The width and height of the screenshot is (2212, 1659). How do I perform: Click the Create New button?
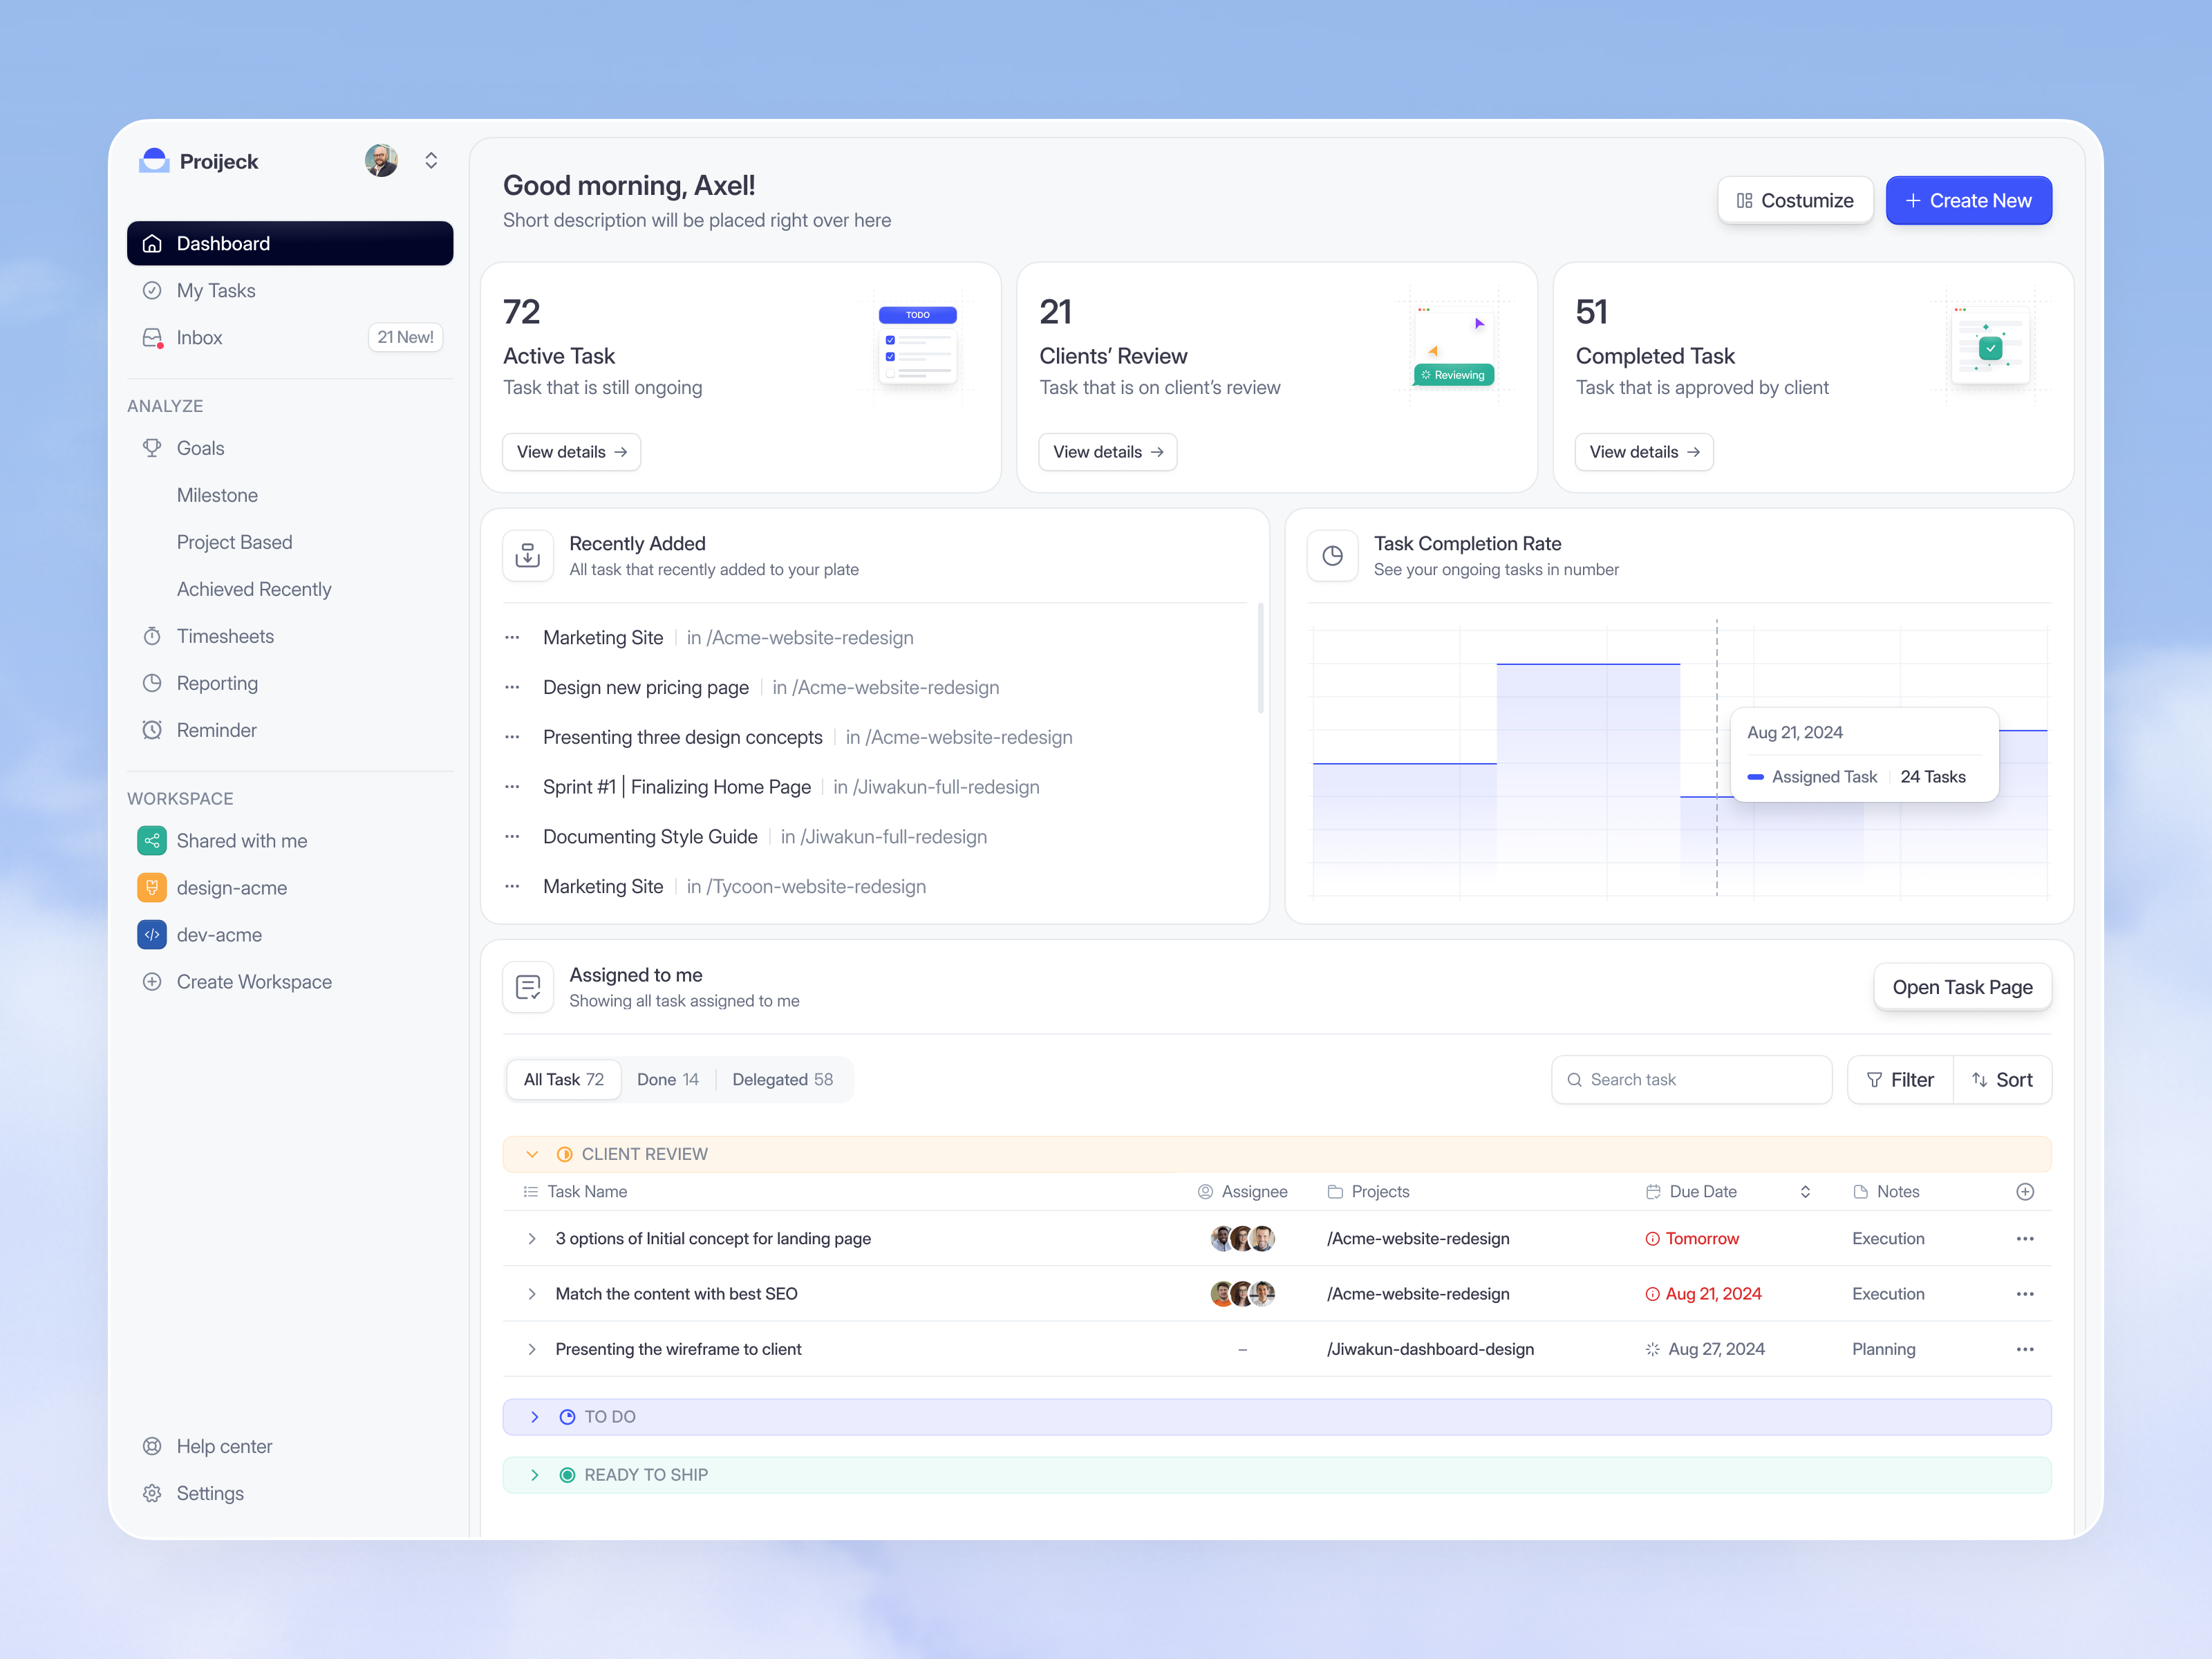1968,200
